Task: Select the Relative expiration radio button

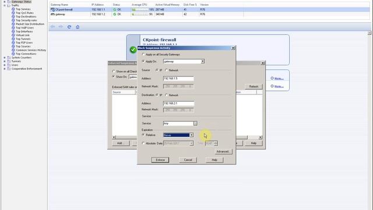Action: pyautogui.click(x=143, y=135)
